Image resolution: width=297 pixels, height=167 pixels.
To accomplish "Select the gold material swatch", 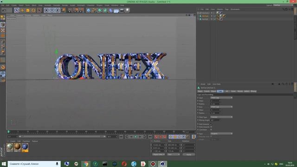I will tap(17, 147).
